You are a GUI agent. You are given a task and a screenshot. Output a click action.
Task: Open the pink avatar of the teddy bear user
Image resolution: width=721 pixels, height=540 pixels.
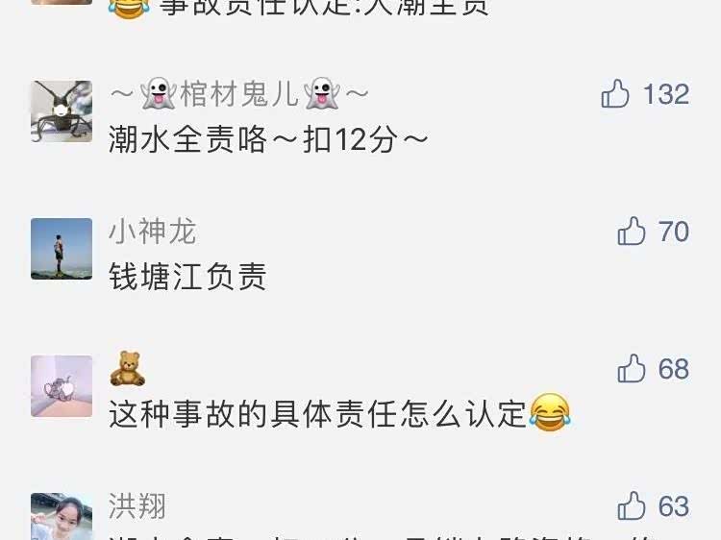pyautogui.click(x=62, y=386)
